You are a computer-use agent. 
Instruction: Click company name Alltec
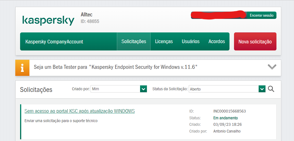pos(86,14)
